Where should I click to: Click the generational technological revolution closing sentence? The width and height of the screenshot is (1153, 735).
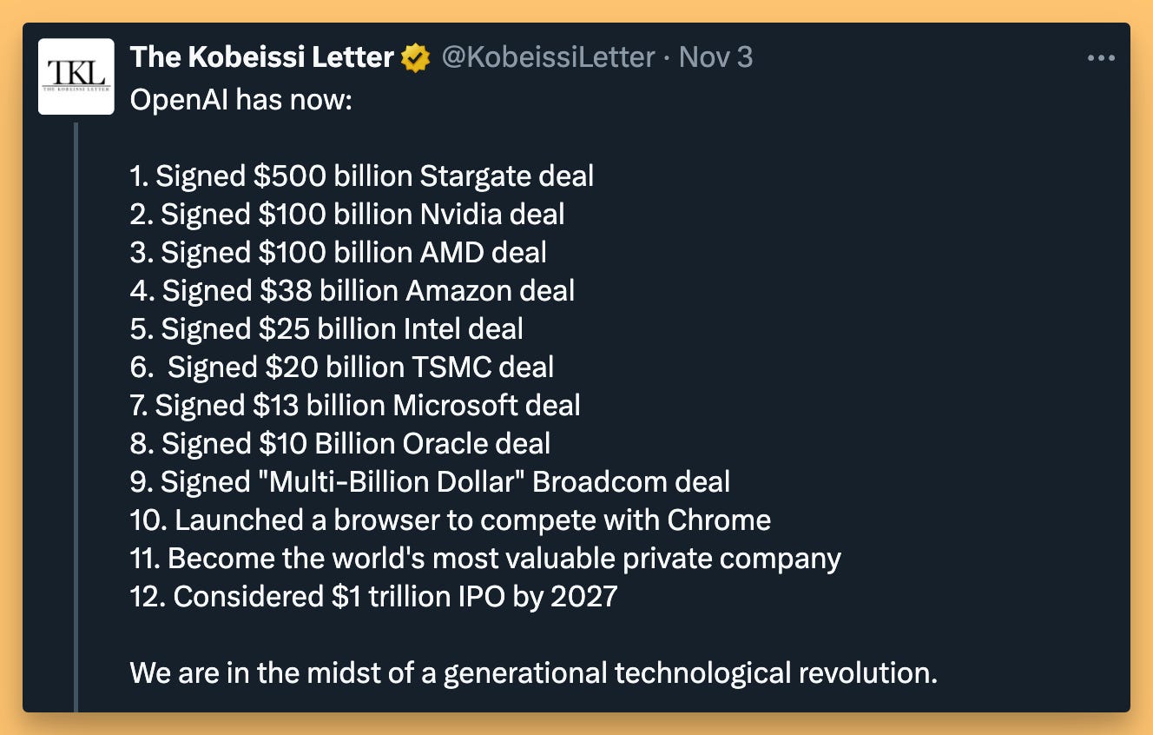(x=534, y=673)
